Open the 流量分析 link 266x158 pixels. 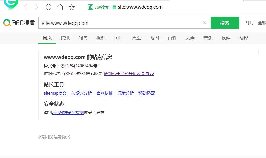126,93
